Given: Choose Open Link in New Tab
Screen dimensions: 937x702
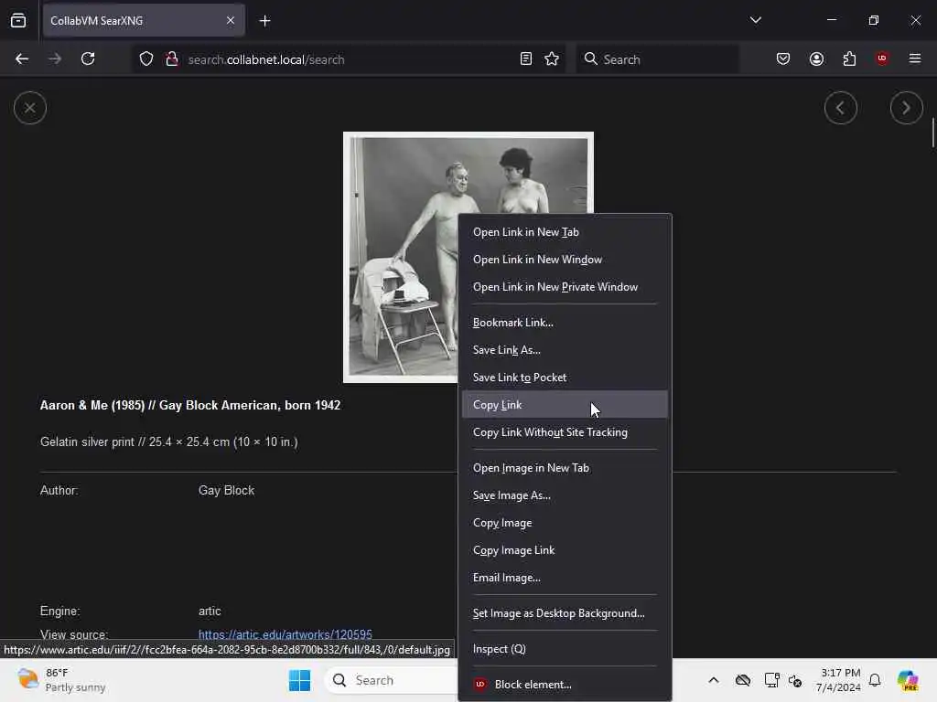Looking at the screenshot, I should tap(565, 232).
